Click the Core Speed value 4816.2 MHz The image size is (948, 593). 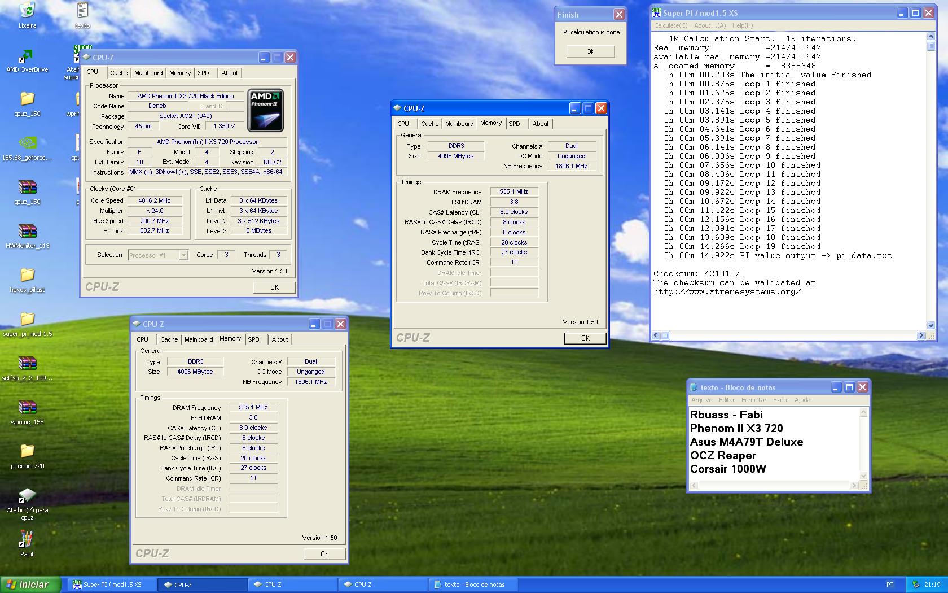[155, 200]
